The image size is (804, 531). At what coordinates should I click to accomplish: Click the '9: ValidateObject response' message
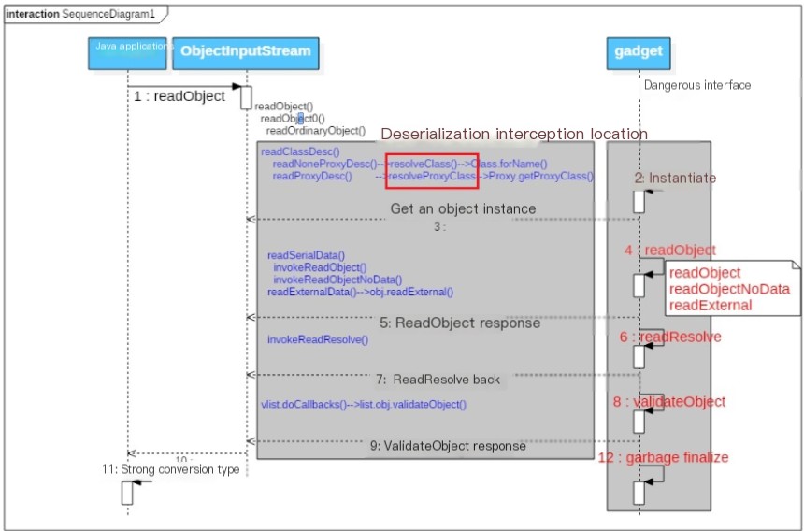tap(448, 446)
